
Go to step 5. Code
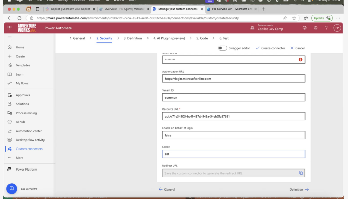pyautogui.click(x=202, y=38)
